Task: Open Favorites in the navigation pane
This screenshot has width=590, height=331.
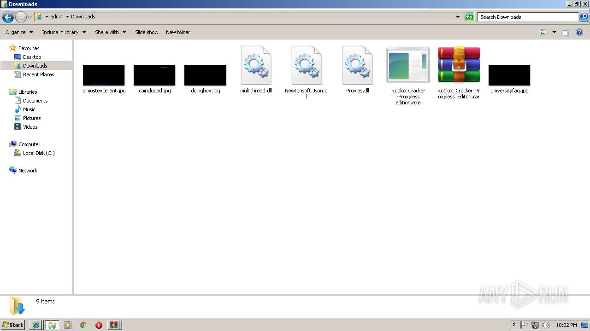Action: [x=29, y=48]
